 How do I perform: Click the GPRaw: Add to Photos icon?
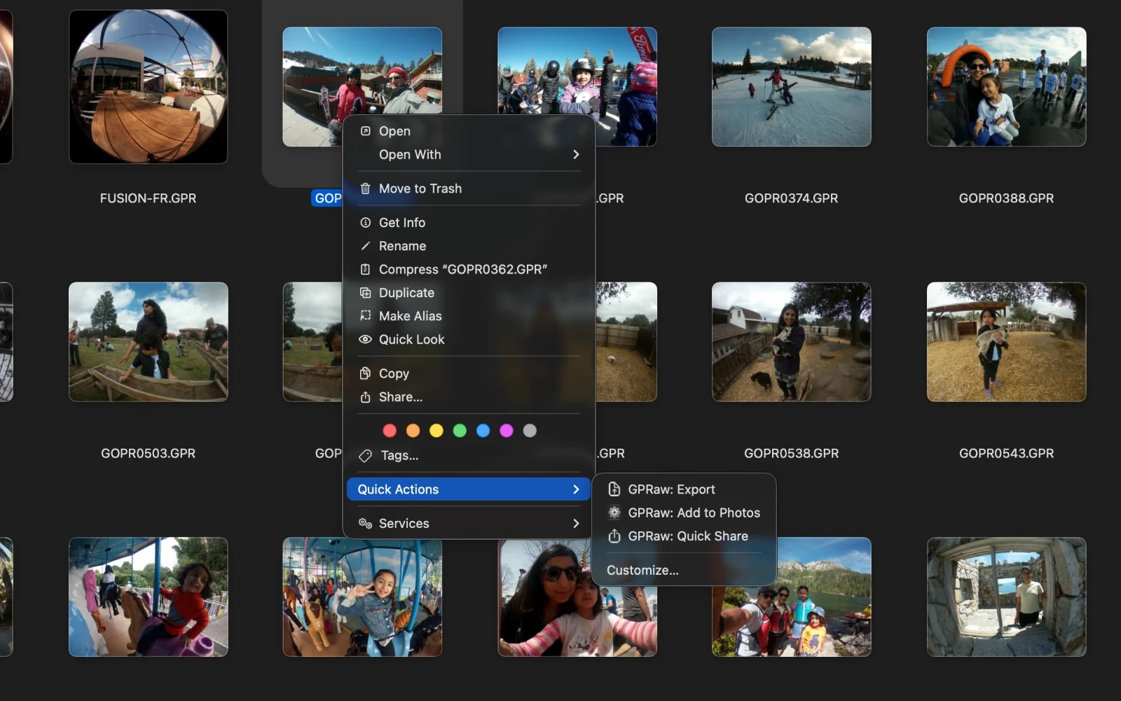[614, 512]
